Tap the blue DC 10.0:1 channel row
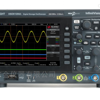 point(53,42)
